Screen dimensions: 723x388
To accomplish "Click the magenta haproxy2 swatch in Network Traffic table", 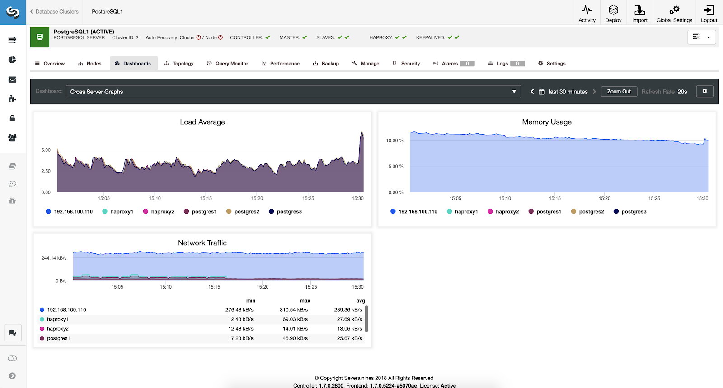I will click(42, 329).
